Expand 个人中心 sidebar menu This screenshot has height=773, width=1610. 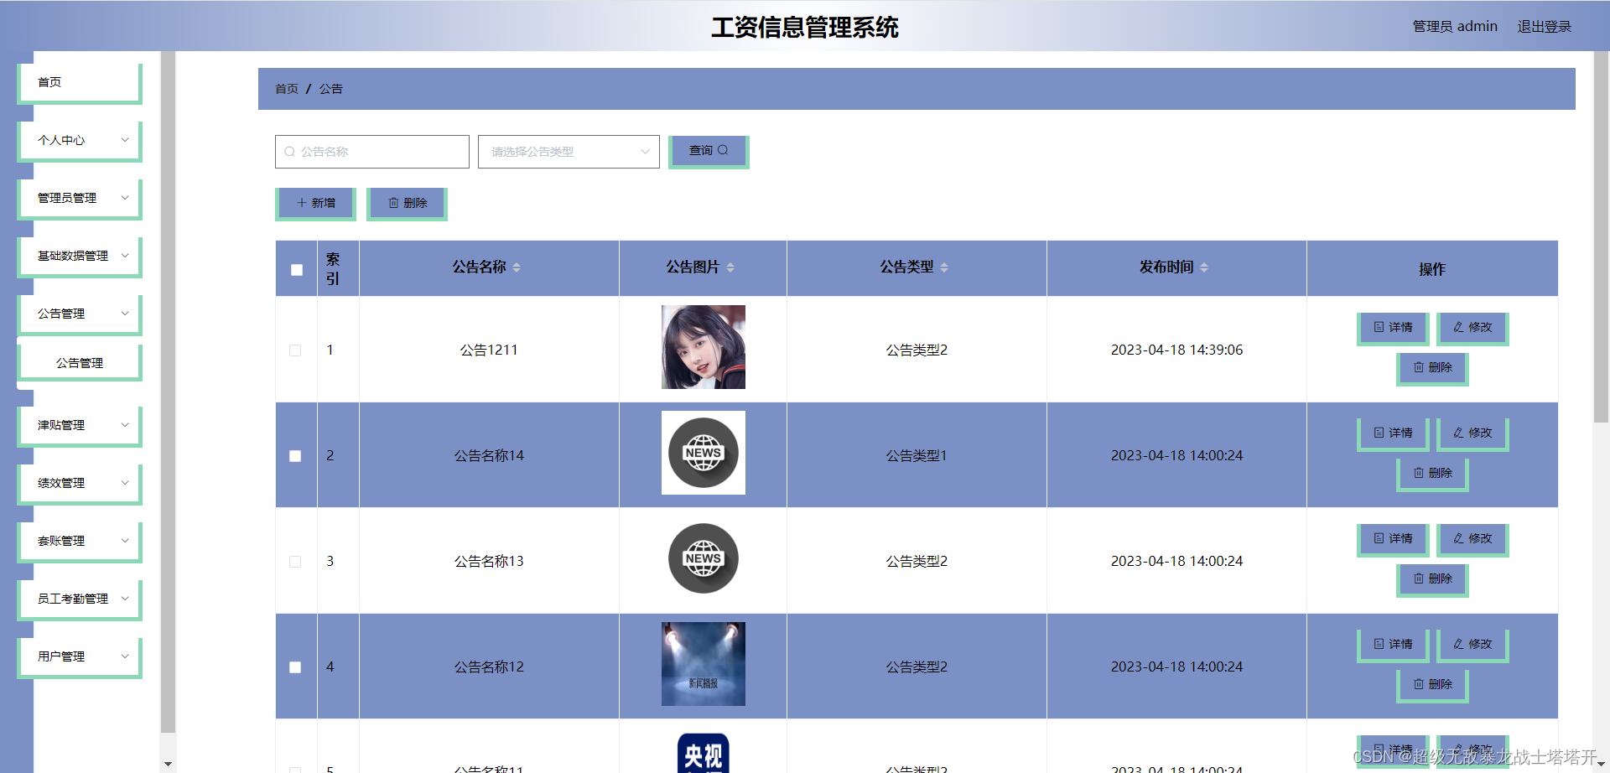[x=80, y=141]
